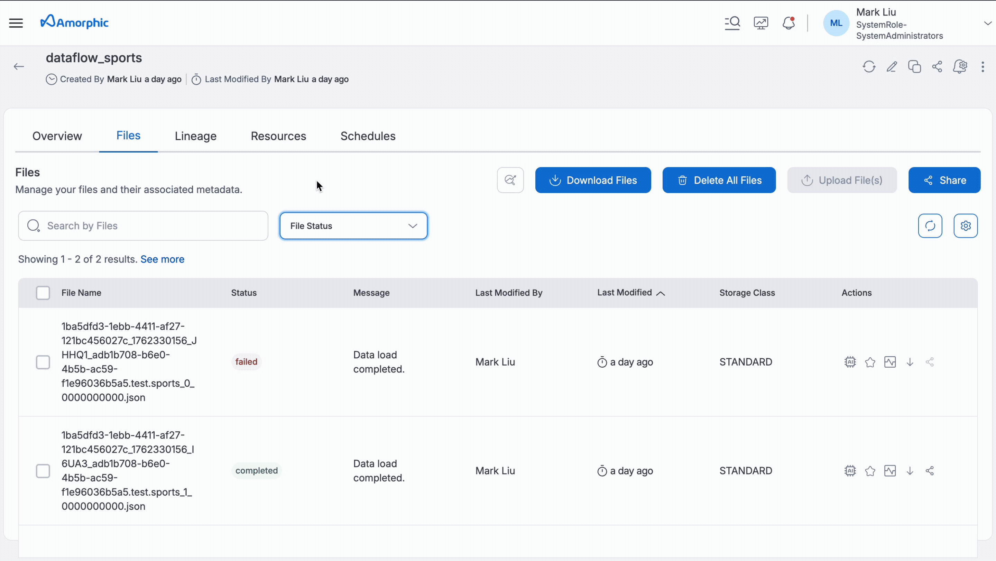The image size is (996, 561).
Task: Open the hamburger navigation menu
Action: (16, 23)
